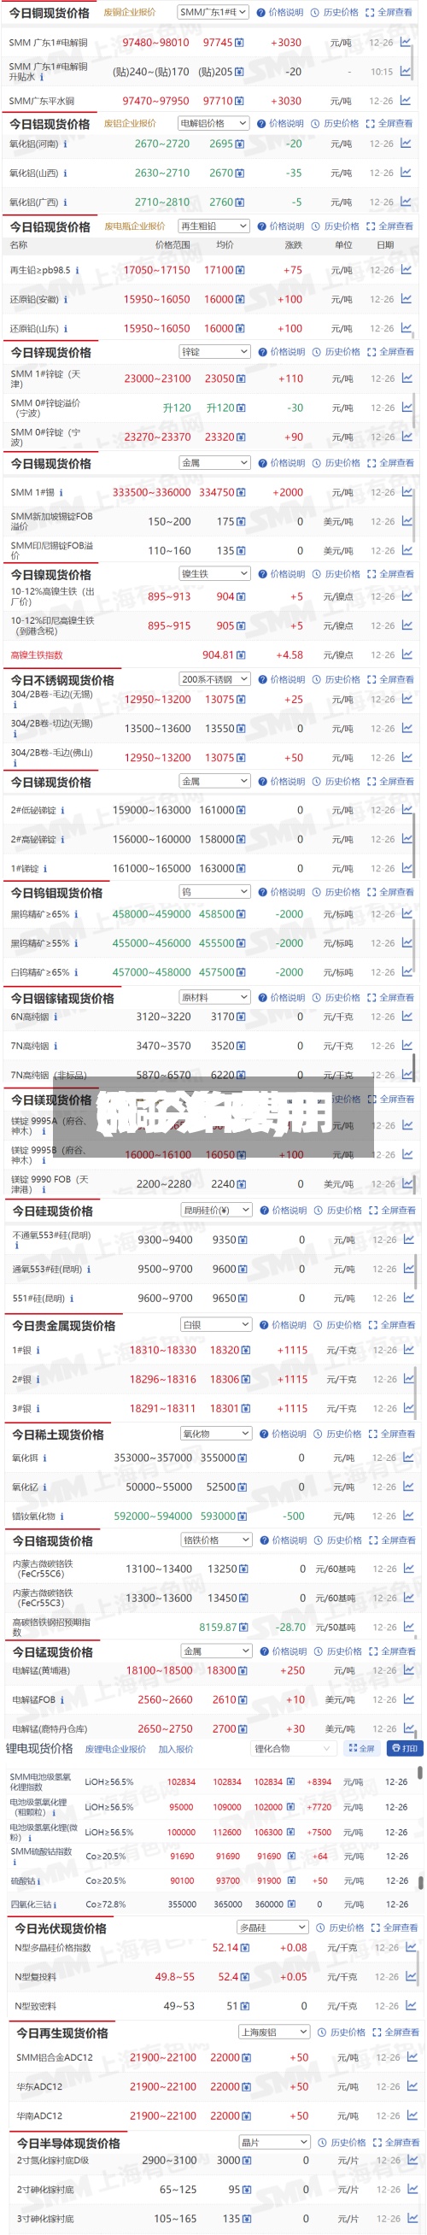Image resolution: width=427 pixels, height=2235 pixels.
Task: Open trend chart for 2寸氮化镓衬底D级
Action: (x=411, y=2161)
